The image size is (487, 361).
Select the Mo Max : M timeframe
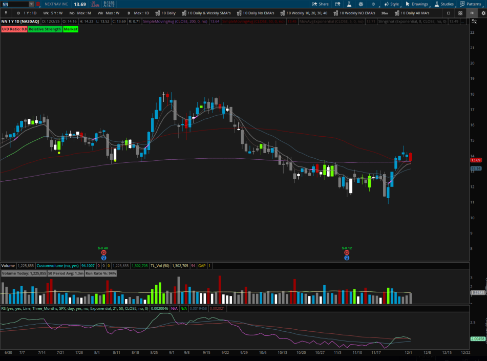point(80,13)
